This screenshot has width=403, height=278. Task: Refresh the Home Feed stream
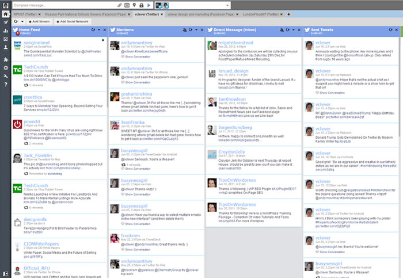point(93,30)
